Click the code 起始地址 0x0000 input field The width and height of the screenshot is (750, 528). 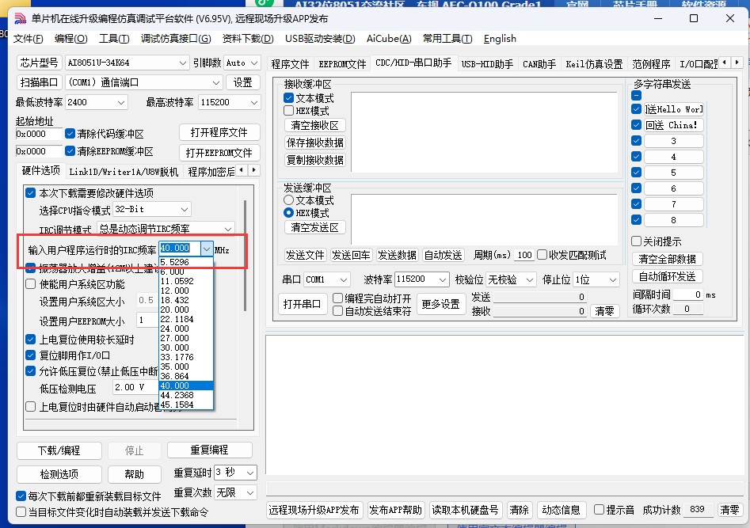[x=39, y=134]
